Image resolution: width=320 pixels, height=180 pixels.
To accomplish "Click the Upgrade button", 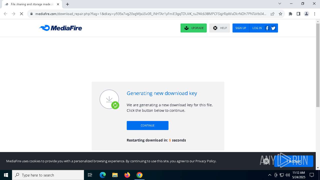I will [193, 28].
